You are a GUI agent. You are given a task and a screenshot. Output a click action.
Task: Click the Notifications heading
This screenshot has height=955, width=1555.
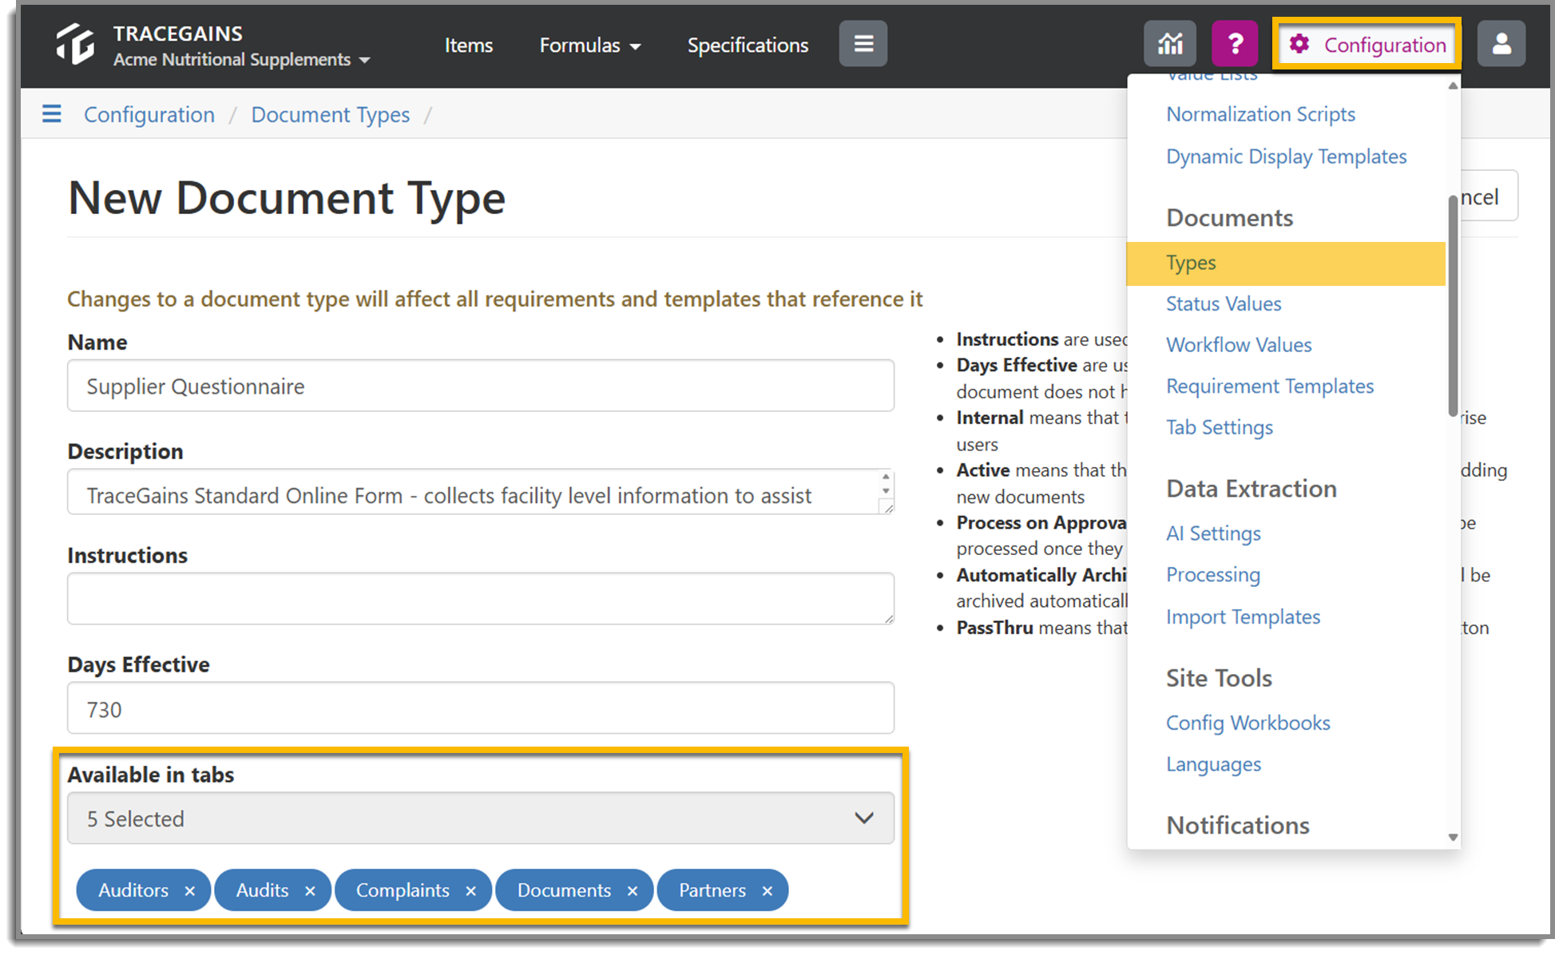tap(1238, 825)
